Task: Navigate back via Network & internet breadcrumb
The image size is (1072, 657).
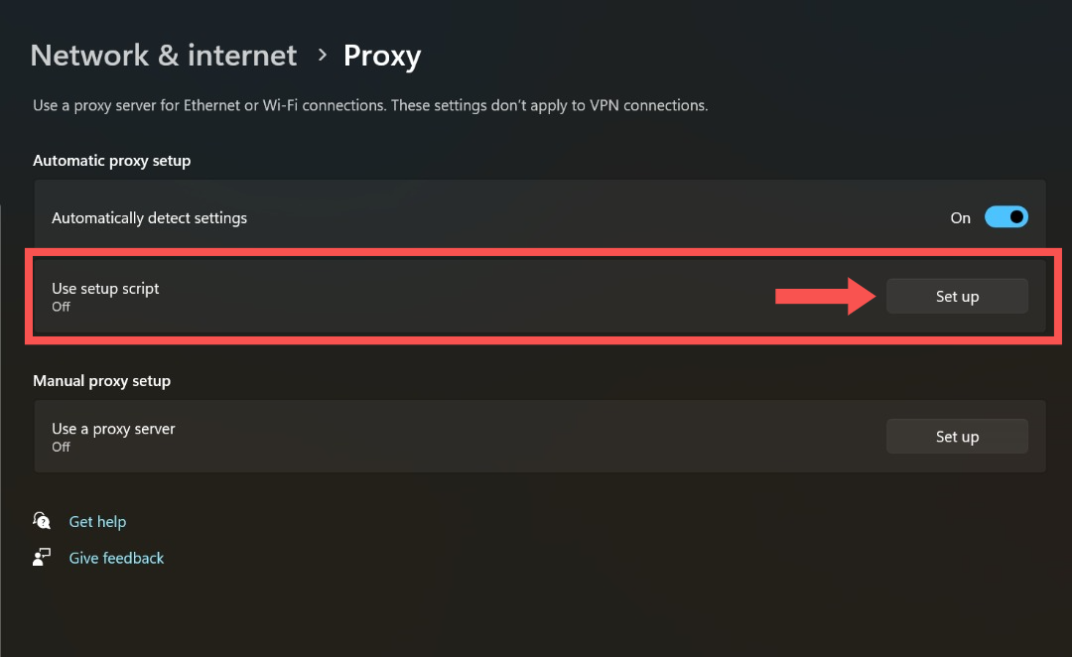Action: [x=163, y=56]
